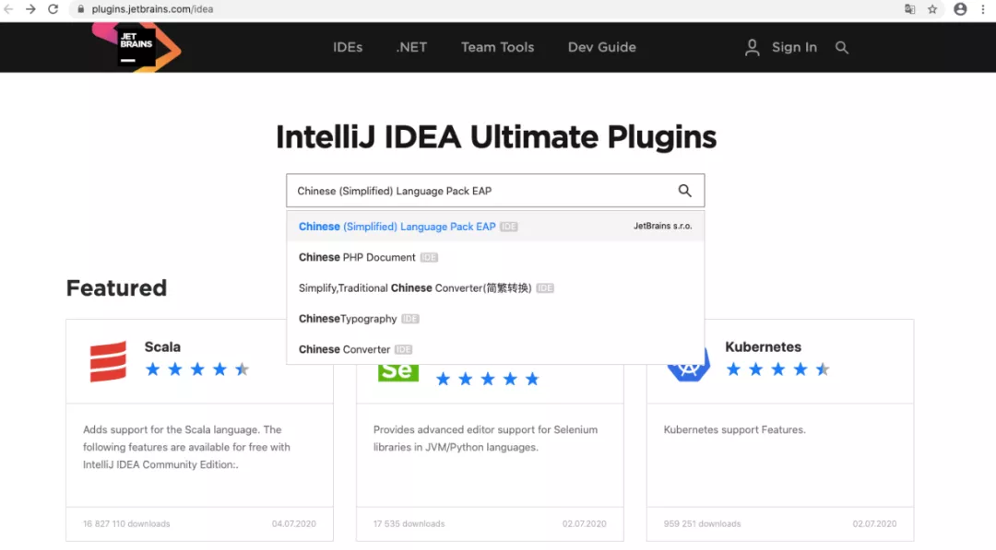996x550 pixels.
Task: Open the Dev Guide menu item
Action: (601, 48)
